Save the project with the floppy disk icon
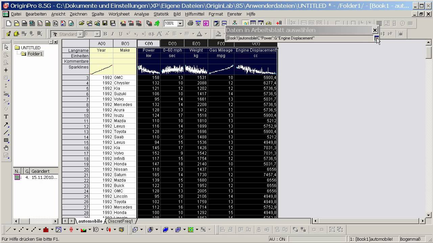The image size is (433, 243). point(105,23)
